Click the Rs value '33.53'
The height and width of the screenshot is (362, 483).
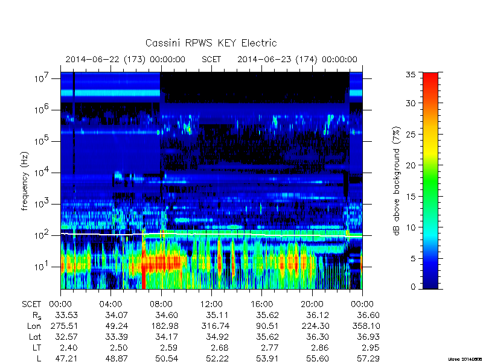[66, 315]
